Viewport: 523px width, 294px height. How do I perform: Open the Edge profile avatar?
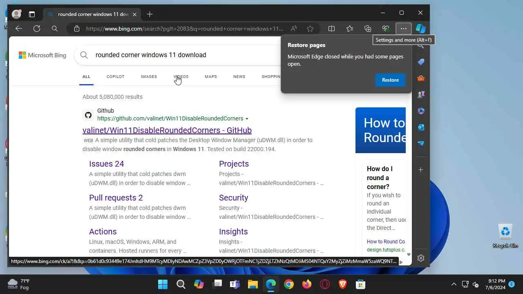(x=16, y=14)
